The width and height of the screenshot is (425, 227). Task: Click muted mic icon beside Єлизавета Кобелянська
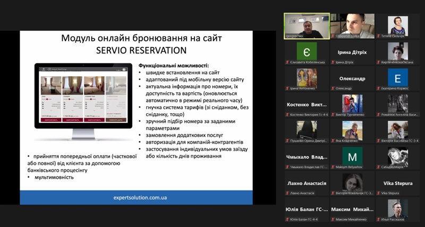287,62
